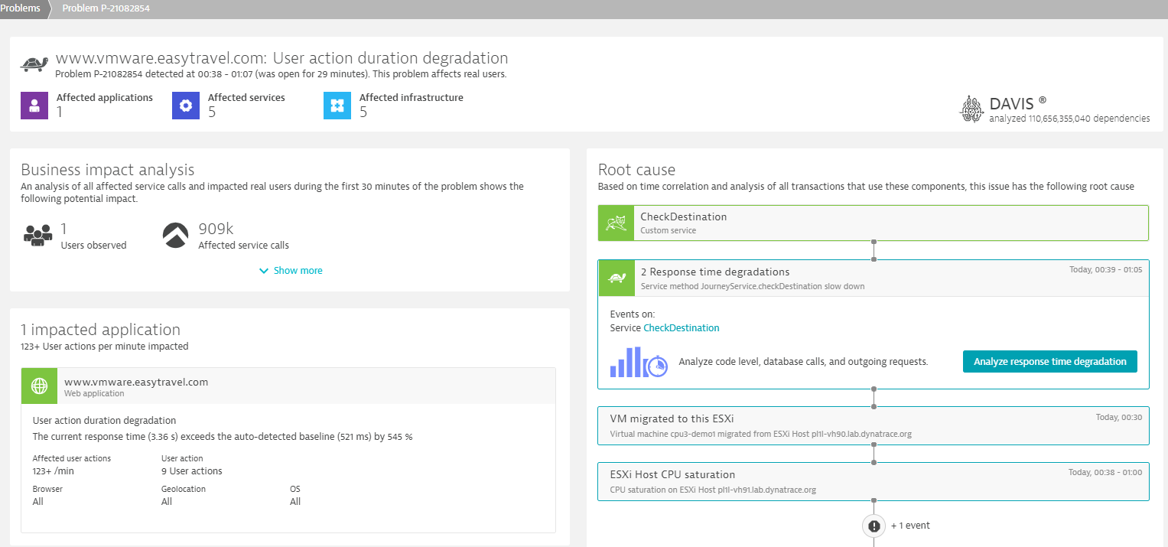The image size is (1168, 547).
Task: Click the blue Affected services gear icon
Action: click(x=186, y=106)
